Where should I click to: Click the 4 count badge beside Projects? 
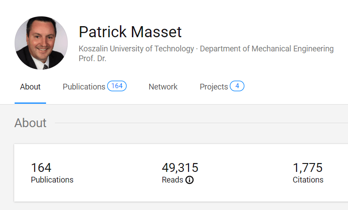pyautogui.click(x=237, y=86)
